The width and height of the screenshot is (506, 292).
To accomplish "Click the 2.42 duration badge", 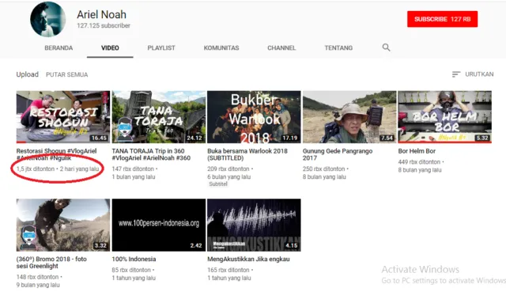I will [196, 245].
